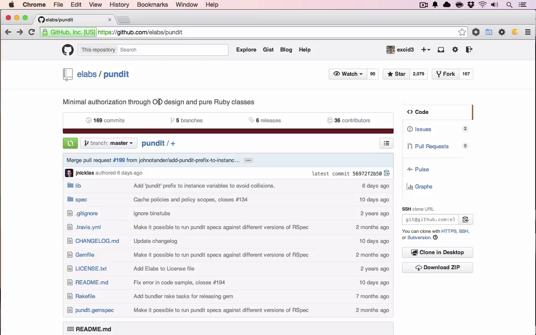Image resolution: width=536 pixels, height=335 pixels.
Task: Click the clone URL text field
Action: [430, 219]
